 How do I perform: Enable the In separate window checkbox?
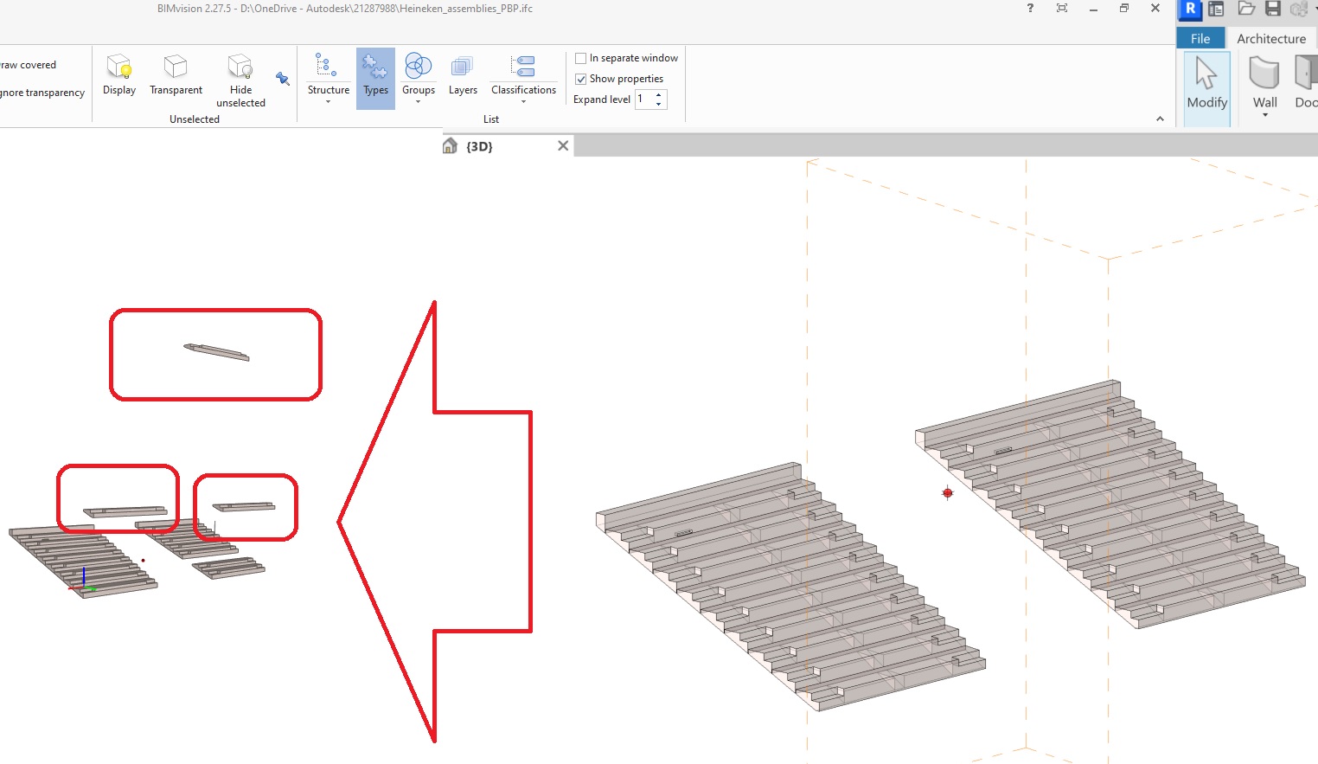[x=579, y=58]
